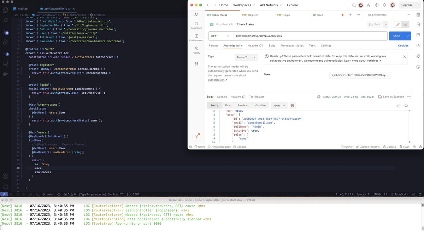Open Remote Explorer icon in VS Code sidebar
424x231 pixels.
[6, 63]
